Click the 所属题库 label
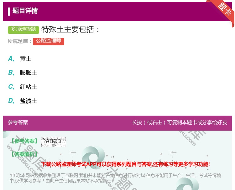Viewport: 235px width, 190px height. (19, 41)
